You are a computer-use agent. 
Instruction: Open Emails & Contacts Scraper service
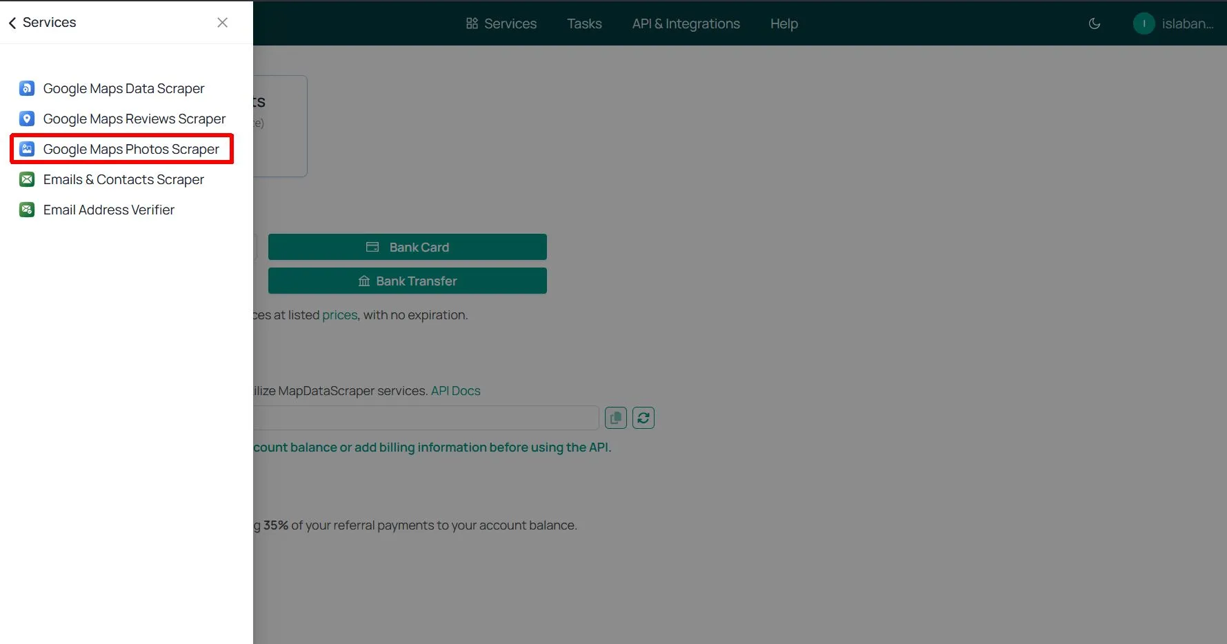point(123,179)
